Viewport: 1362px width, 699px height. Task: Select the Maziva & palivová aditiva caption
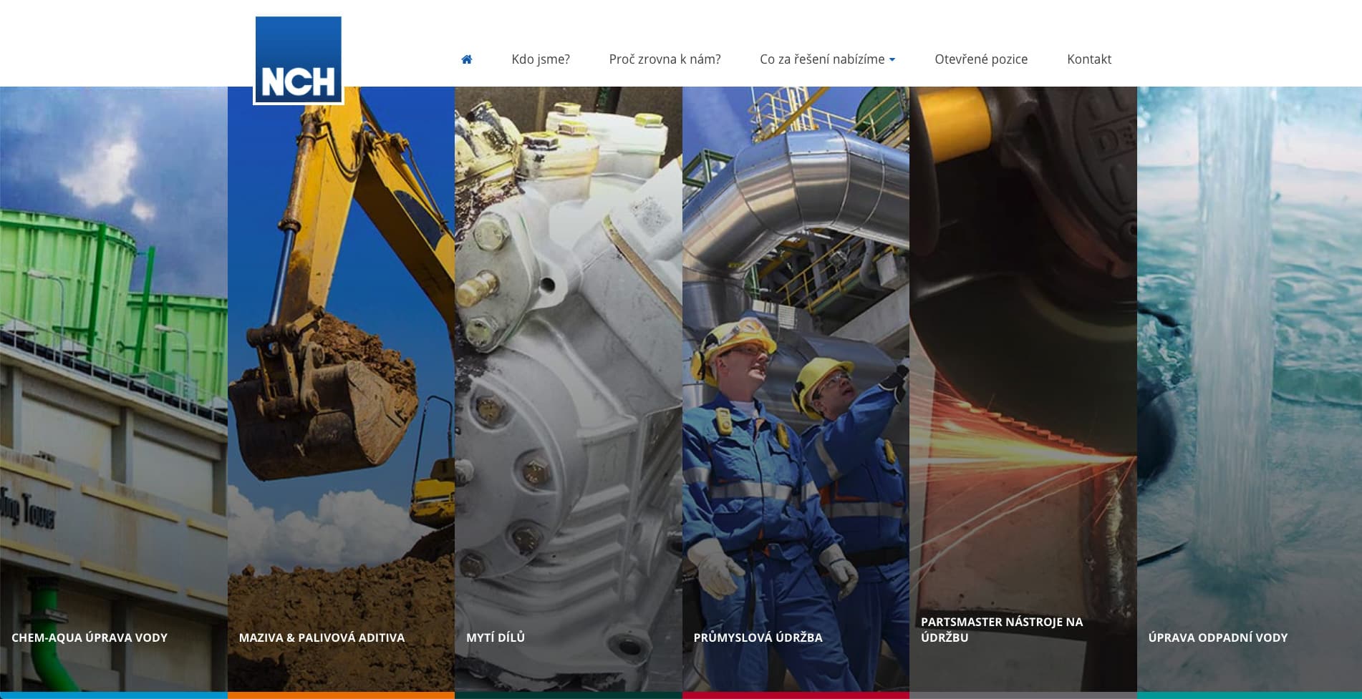[x=322, y=637]
